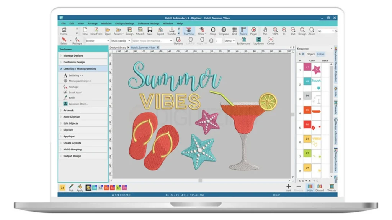
Task: Select green color 67 in Sequence
Action: click(307, 153)
